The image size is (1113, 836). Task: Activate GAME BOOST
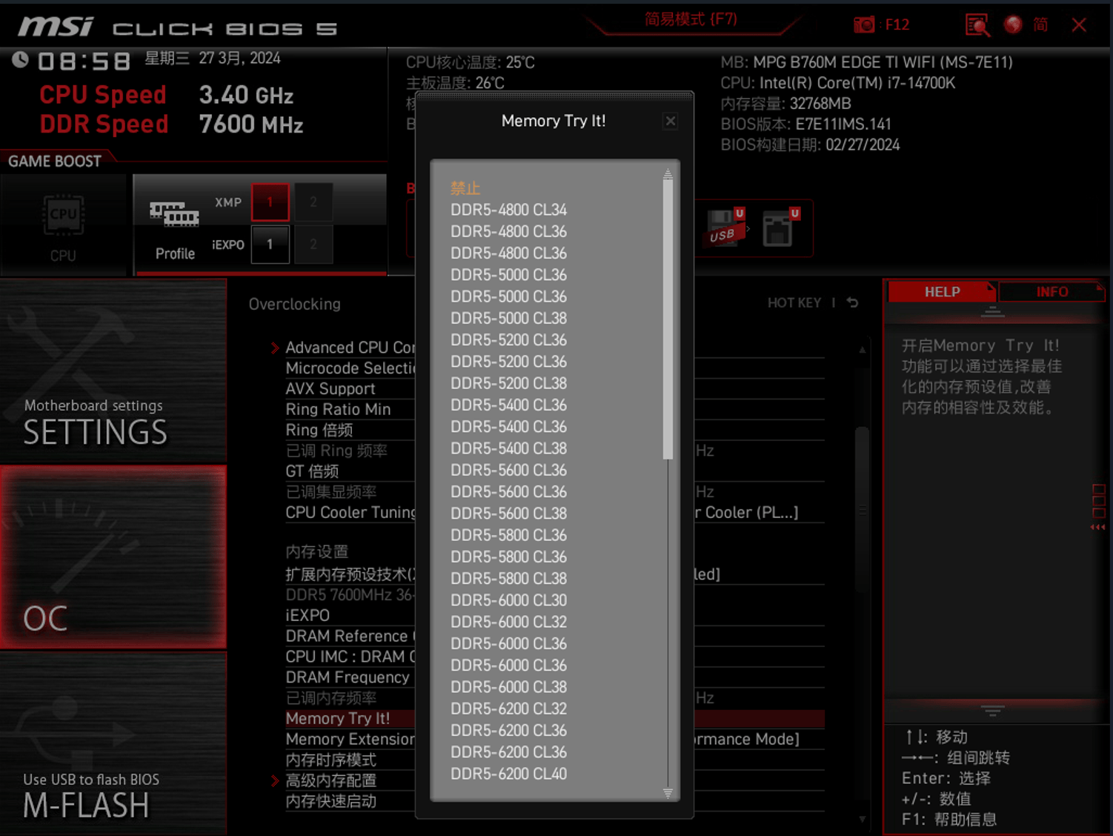point(54,160)
